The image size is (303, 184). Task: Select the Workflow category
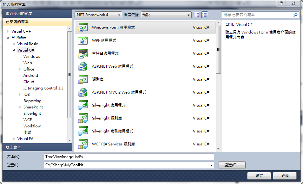(x=32, y=126)
